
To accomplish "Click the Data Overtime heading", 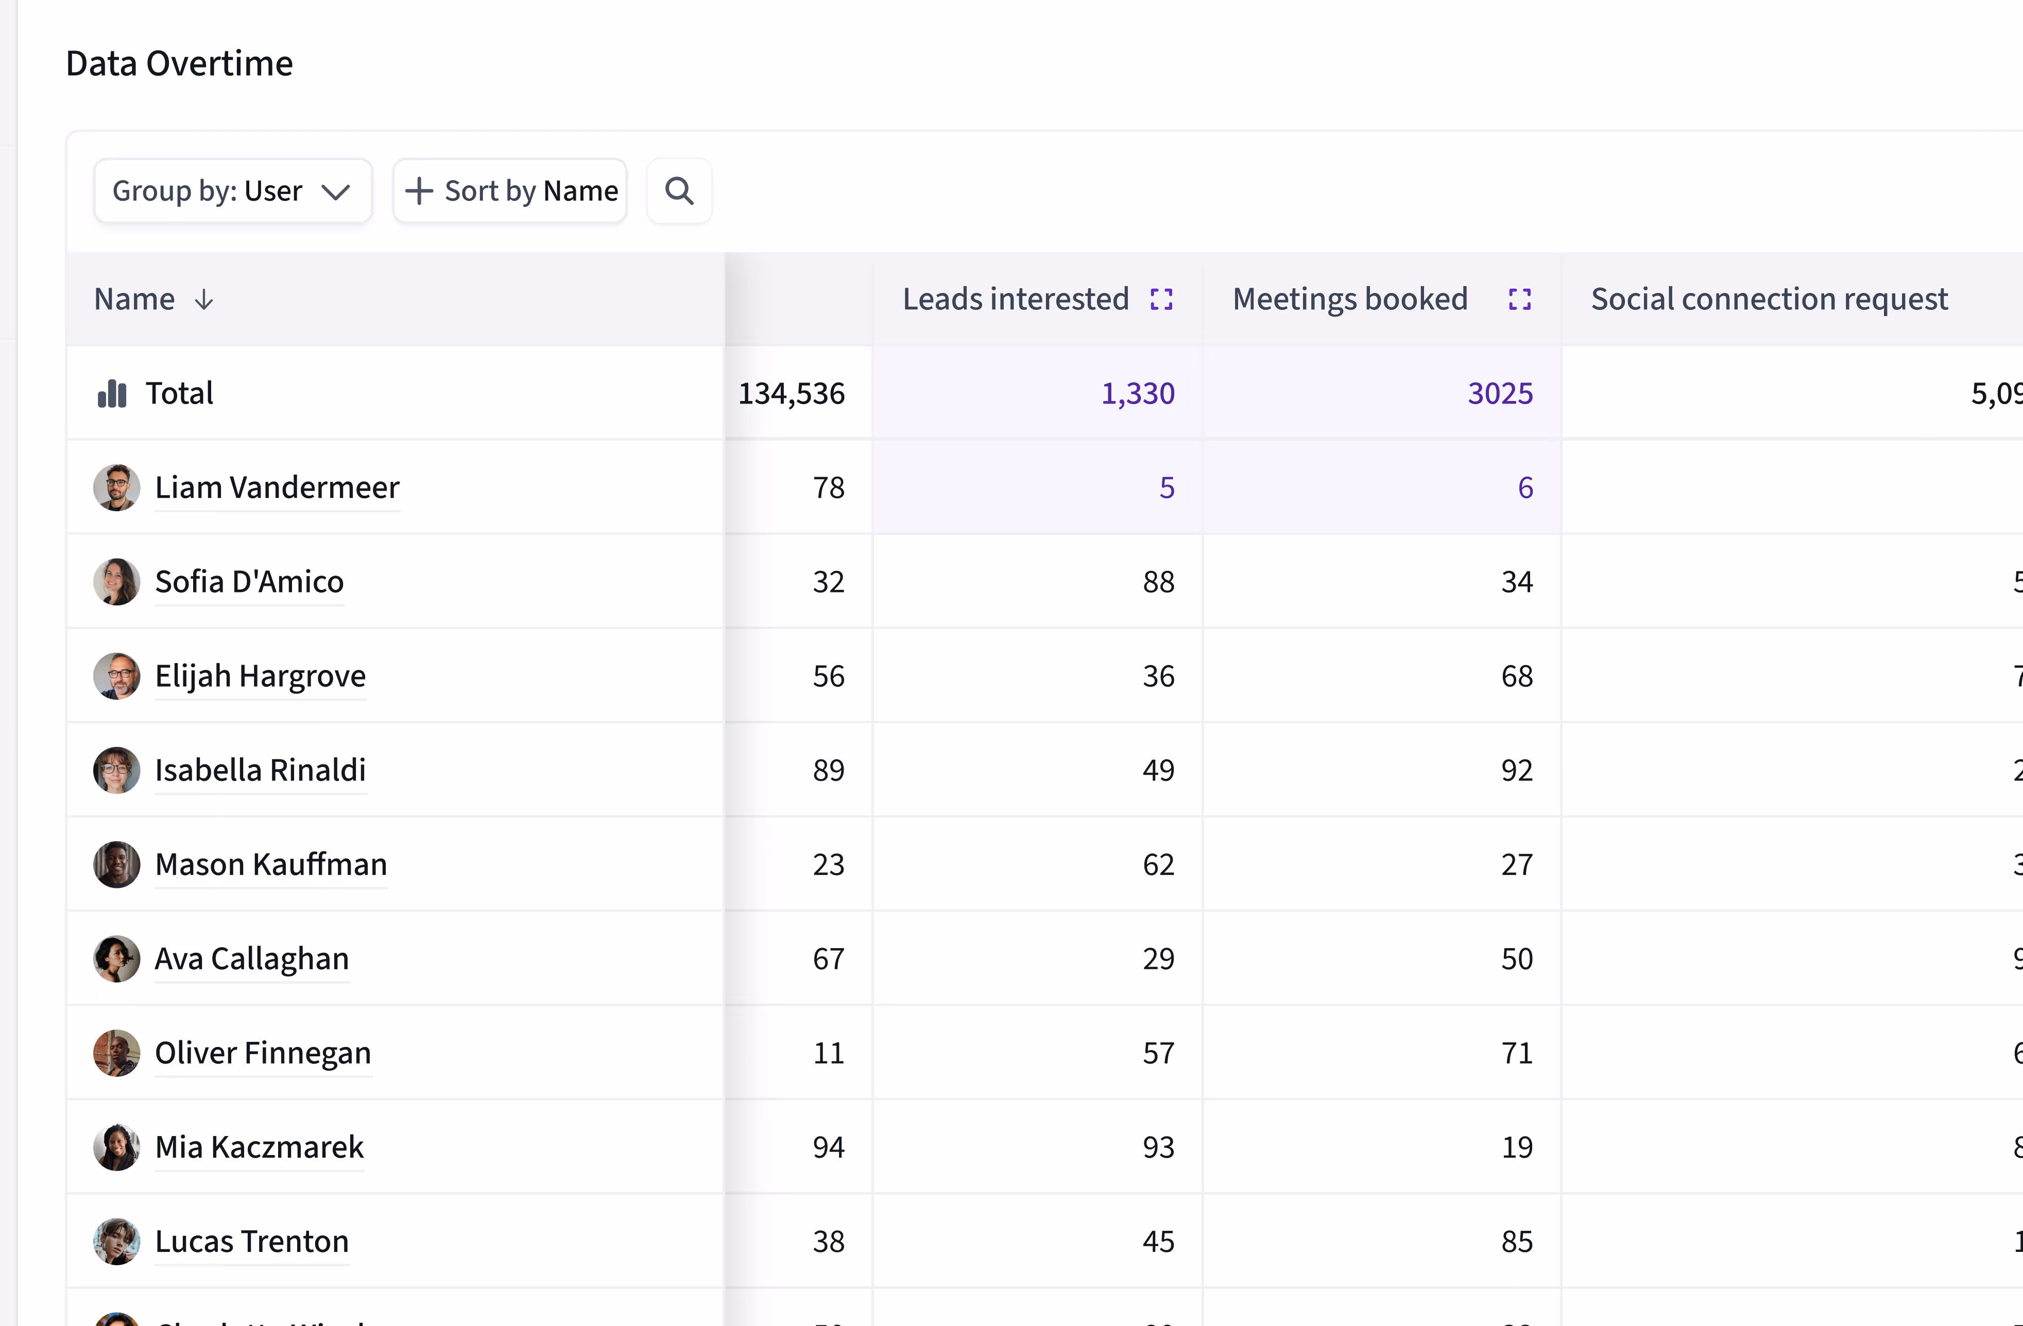I will (179, 64).
